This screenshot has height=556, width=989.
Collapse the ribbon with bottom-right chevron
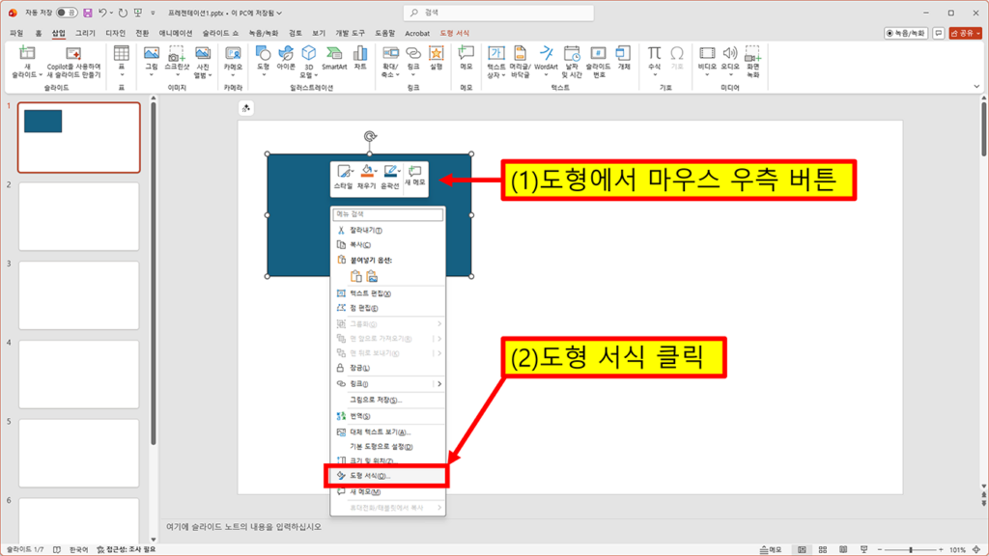tap(975, 85)
